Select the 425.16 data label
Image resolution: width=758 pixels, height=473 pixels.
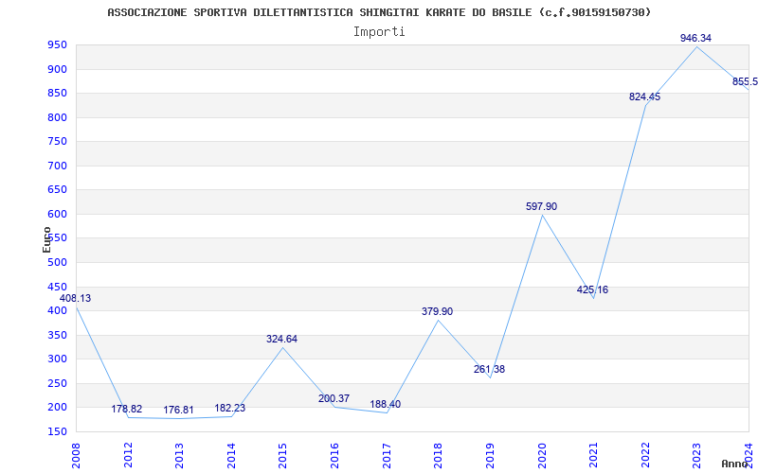coord(593,289)
